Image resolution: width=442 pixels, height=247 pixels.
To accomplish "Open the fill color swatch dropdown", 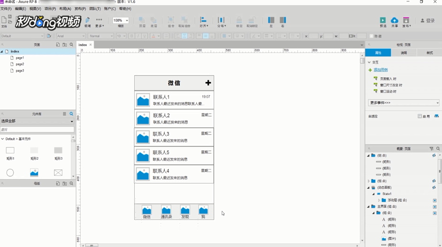I will [226, 36].
